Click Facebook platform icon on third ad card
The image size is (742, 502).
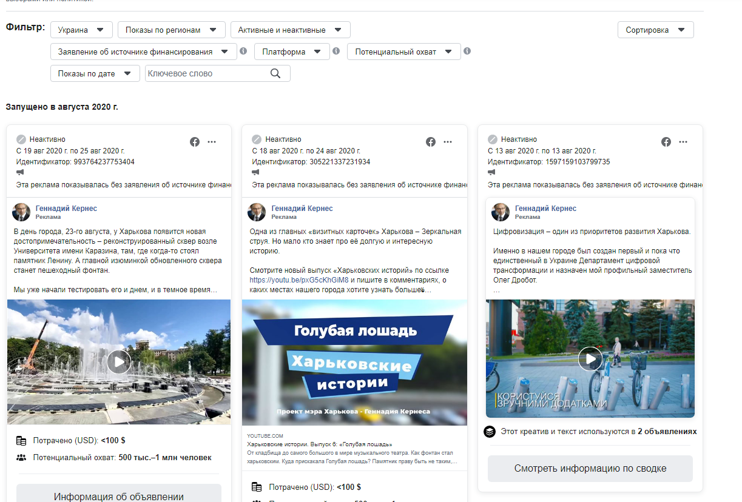[666, 142]
